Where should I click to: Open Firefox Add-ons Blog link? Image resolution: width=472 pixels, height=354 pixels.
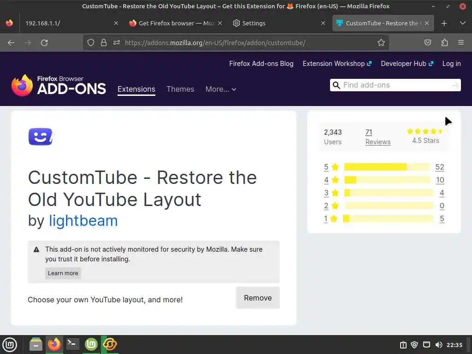tap(261, 64)
